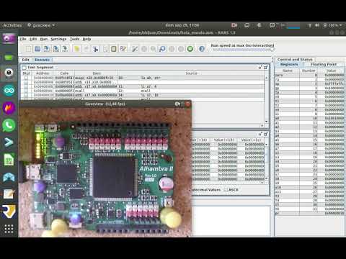The width and height of the screenshot is (346, 259).
Task: Click the Assemble wrench toolbar icon
Action: pos(135,49)
